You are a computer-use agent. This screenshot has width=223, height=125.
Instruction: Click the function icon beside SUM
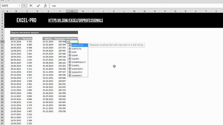point(70,52)
